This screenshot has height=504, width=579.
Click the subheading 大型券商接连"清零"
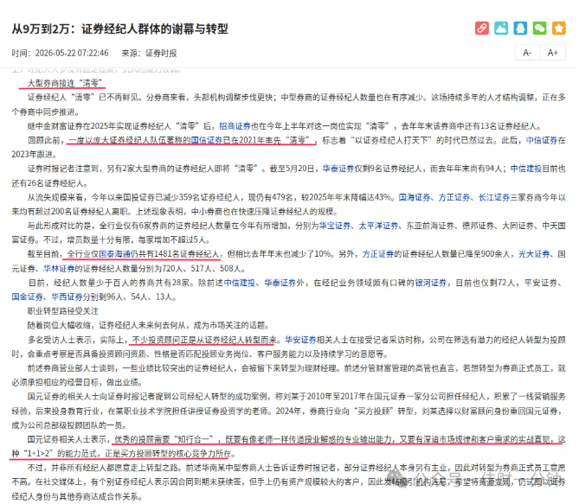point(65,83)
